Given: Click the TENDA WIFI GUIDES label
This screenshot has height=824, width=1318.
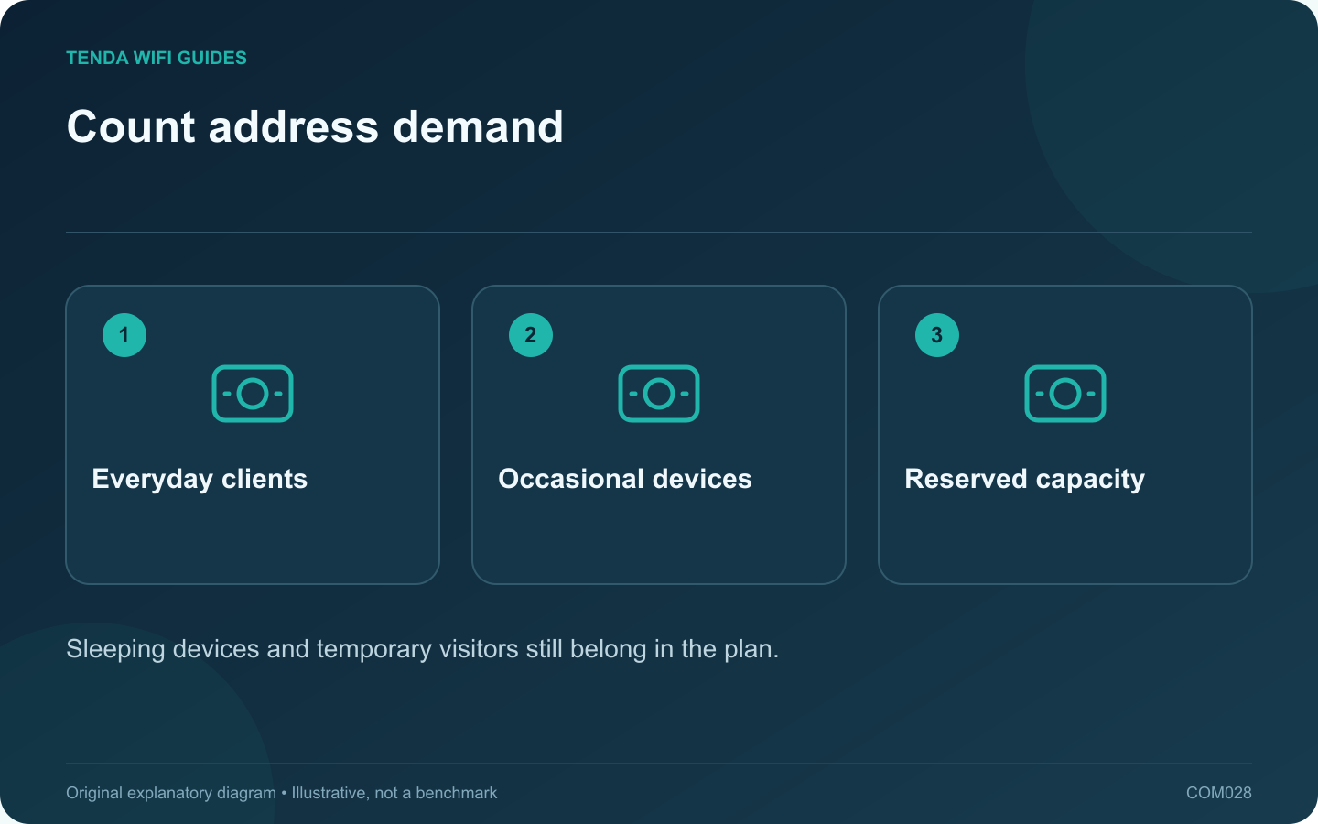Looking at the screenshot, I should pos(157,58).
